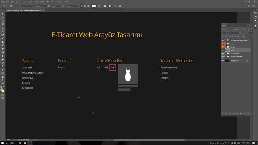Image resolution: width=258 pixels, height=145 pixels.
Task: Select the Layers panel tab
Action: [224, 25]
